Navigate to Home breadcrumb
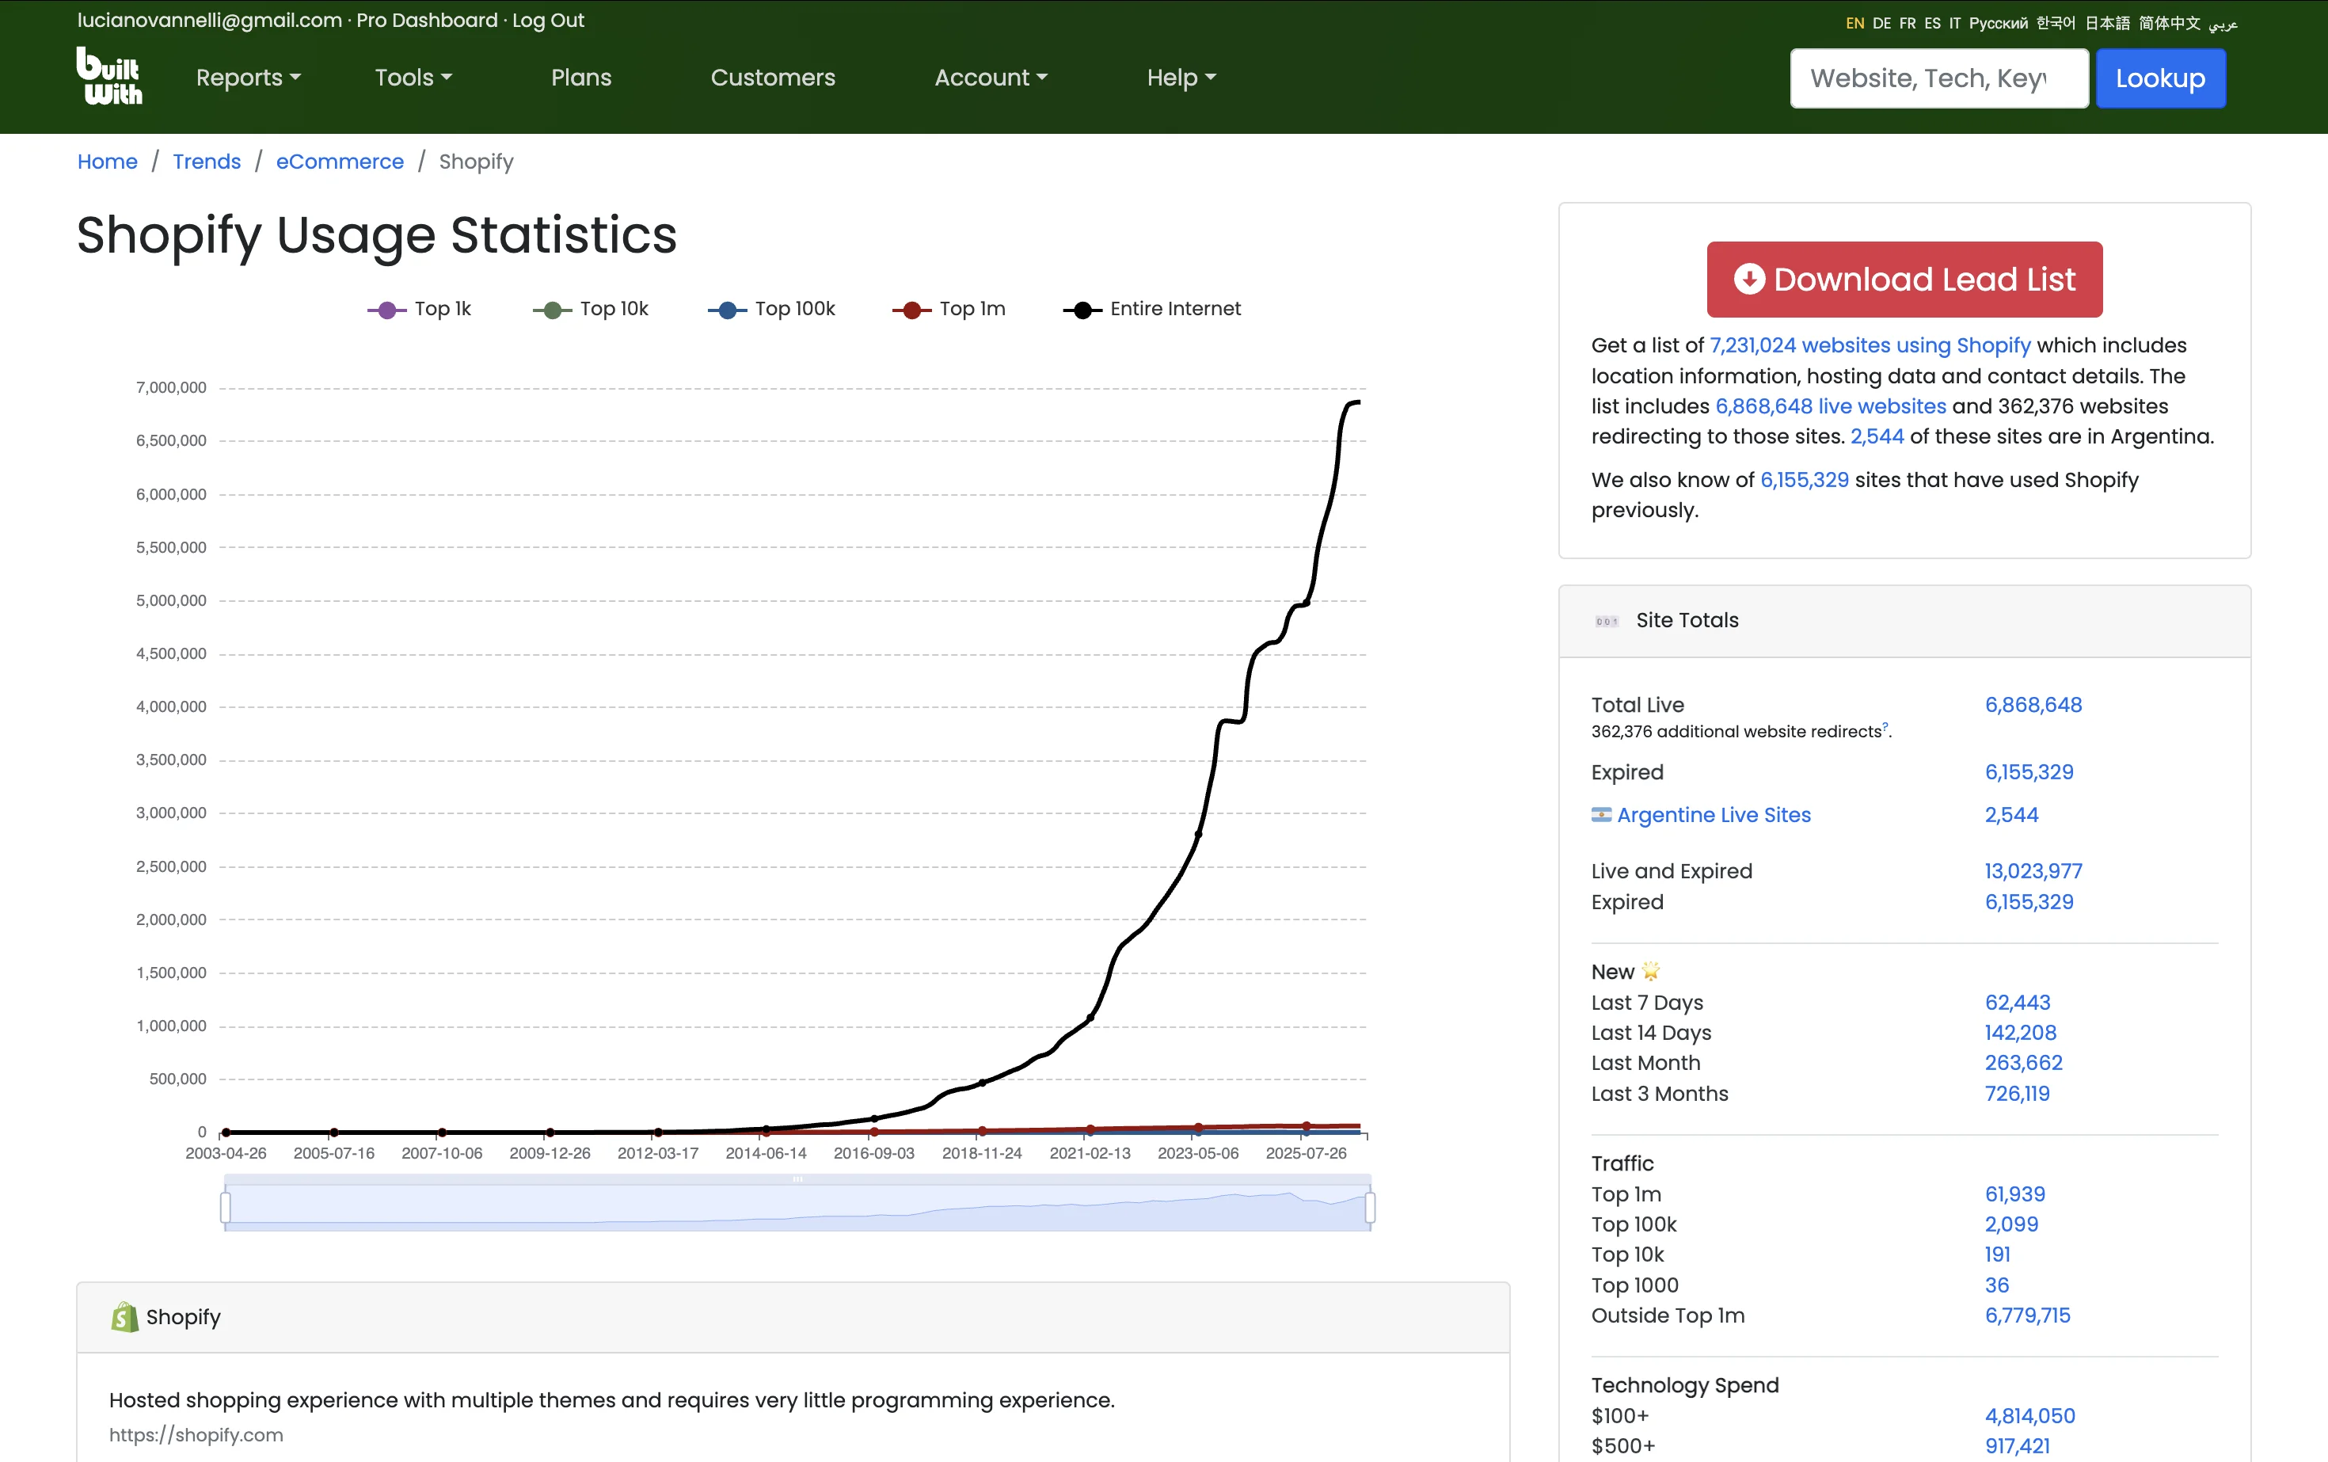 pyautogui.click(x=108, y=162)
